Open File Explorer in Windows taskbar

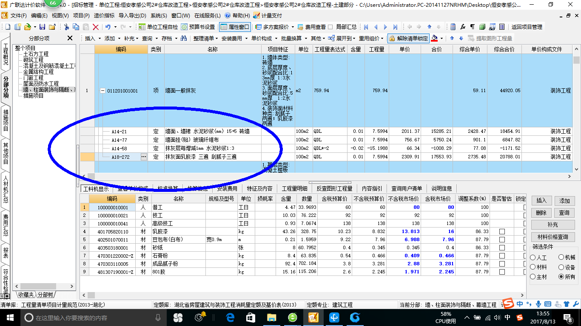271,317
